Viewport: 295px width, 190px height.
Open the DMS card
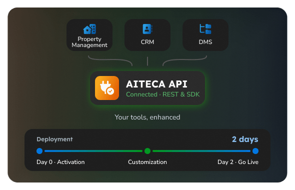coord(205,35)
